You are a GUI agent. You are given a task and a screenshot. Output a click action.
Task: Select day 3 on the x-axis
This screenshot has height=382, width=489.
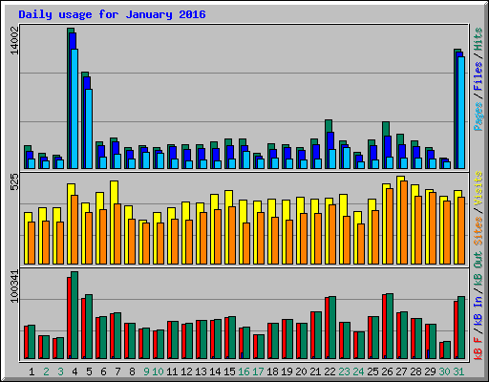60,371
